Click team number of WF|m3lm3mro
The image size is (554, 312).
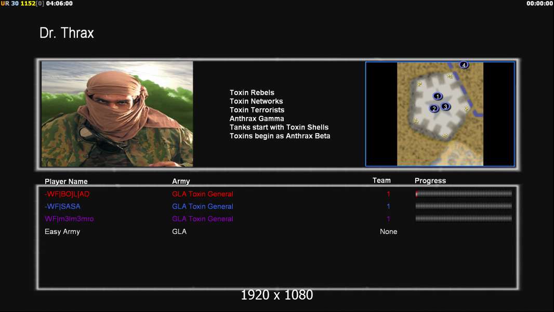(388, 219)
